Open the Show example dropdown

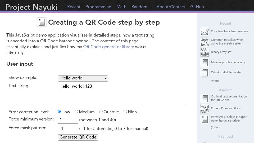coord(83,78)
